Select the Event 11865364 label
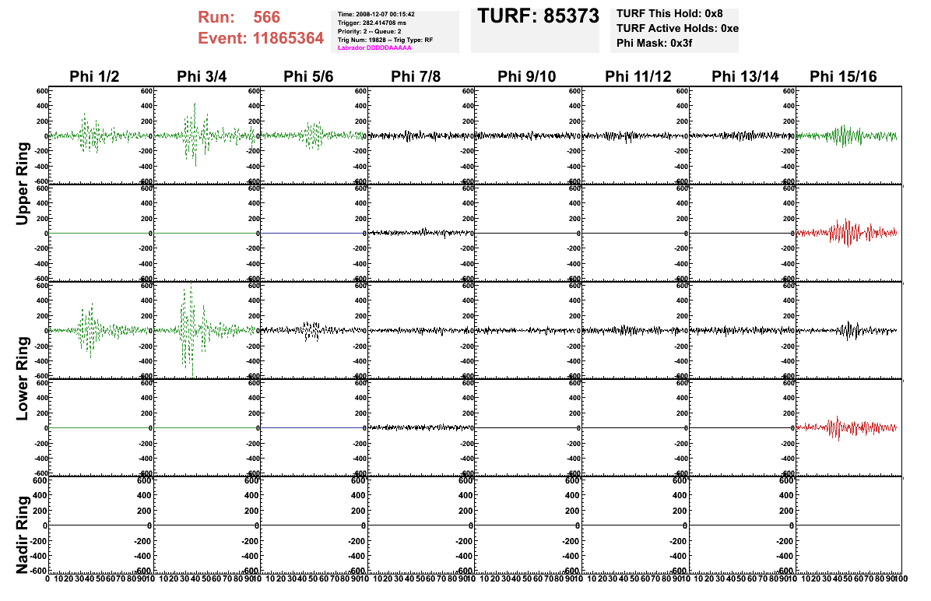Image resolution: width=931 pixels, height=601 pixels. (x=261, y=38)
